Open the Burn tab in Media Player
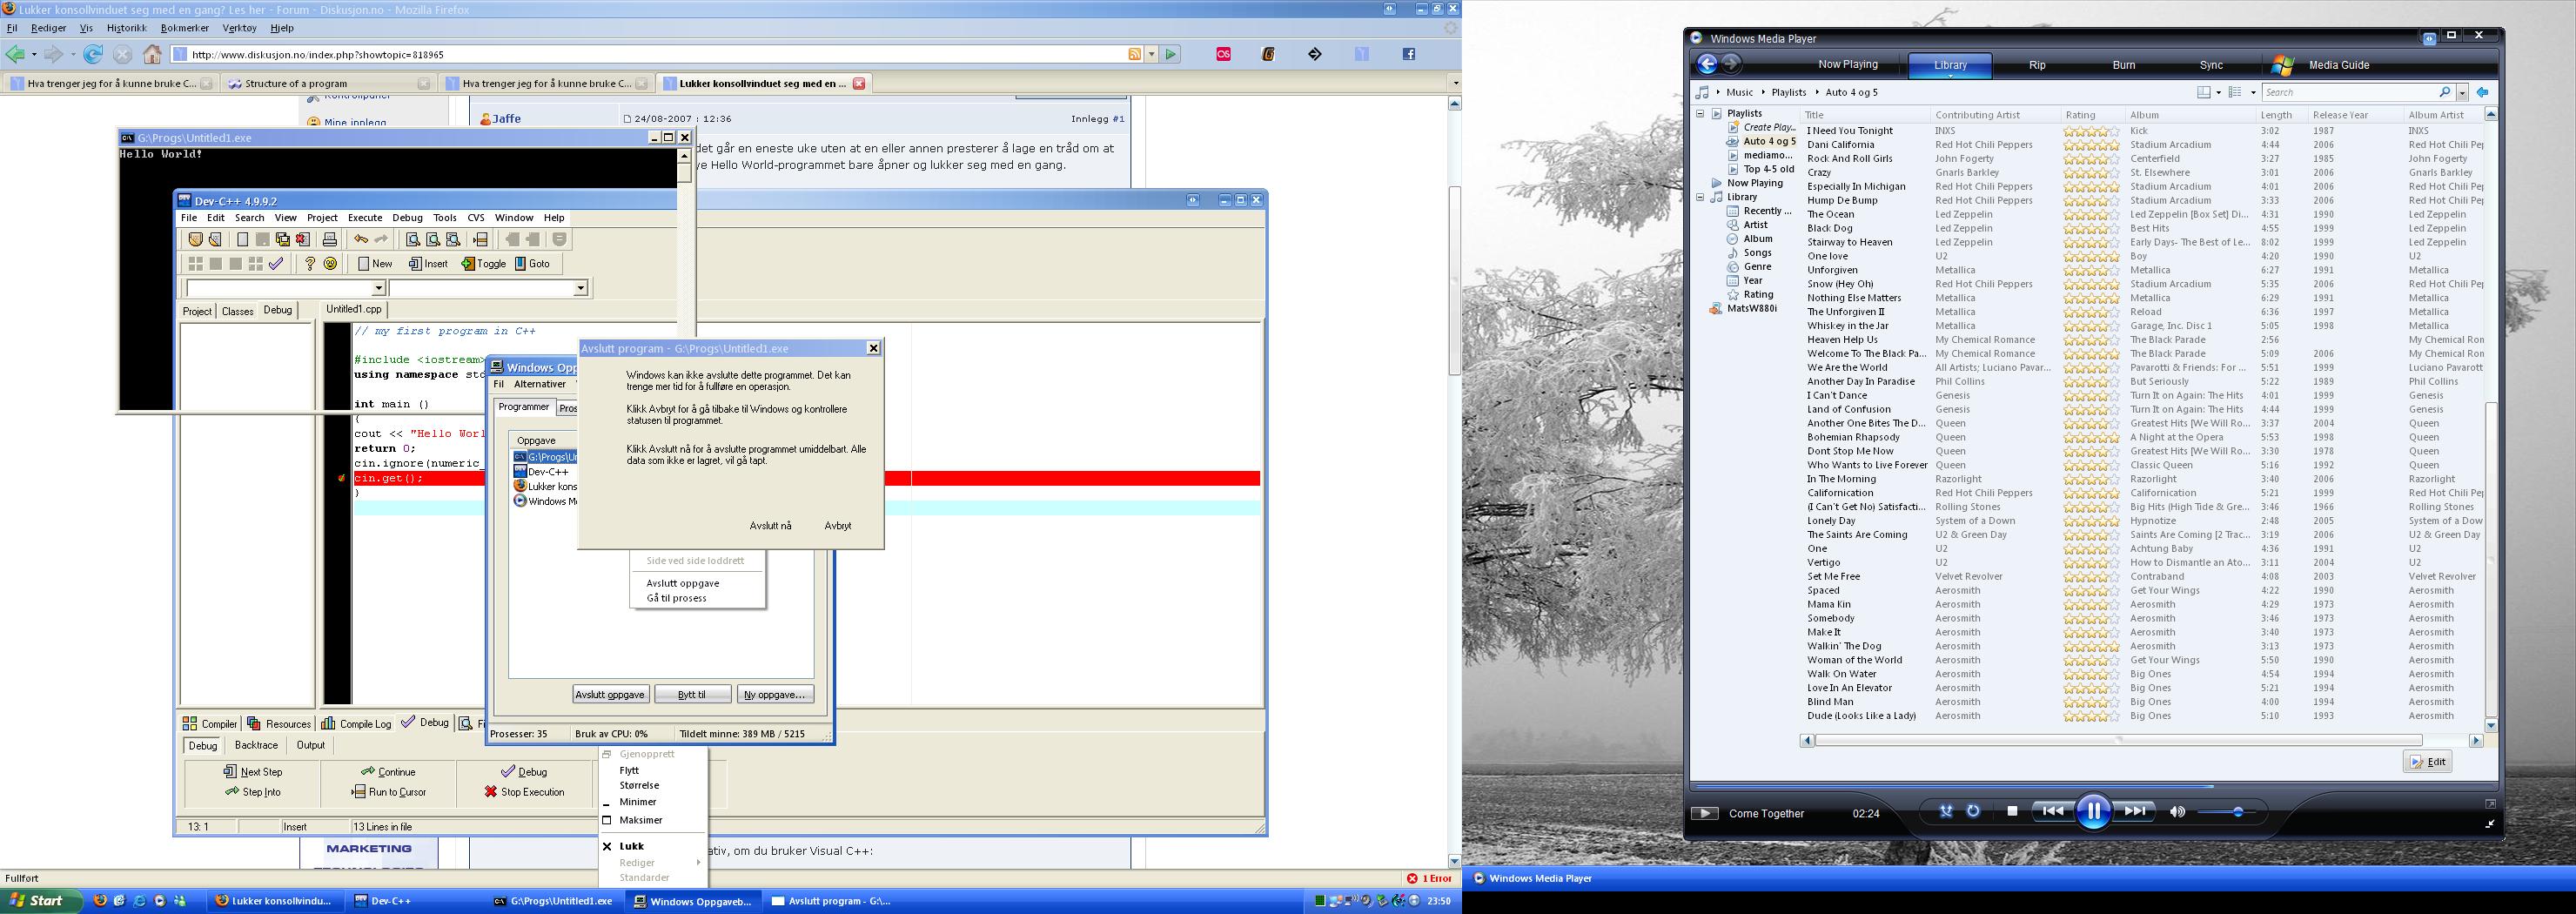 pos(2124,65)
